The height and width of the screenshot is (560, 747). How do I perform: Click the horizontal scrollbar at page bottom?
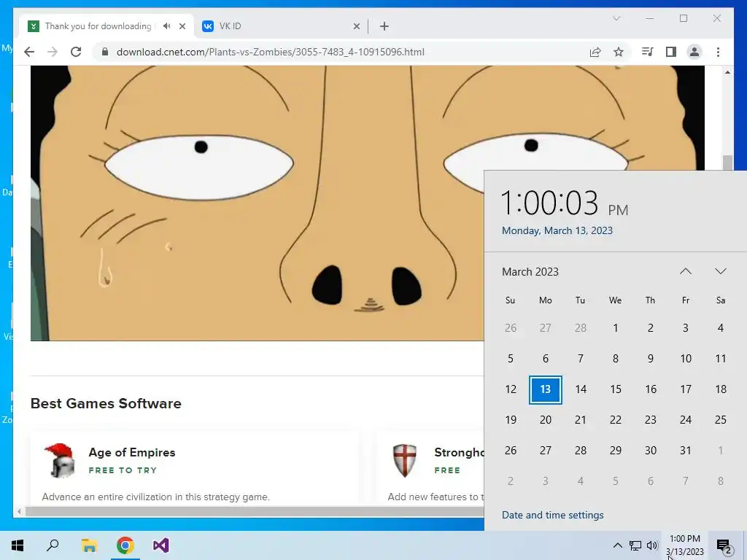pos(255,511)
